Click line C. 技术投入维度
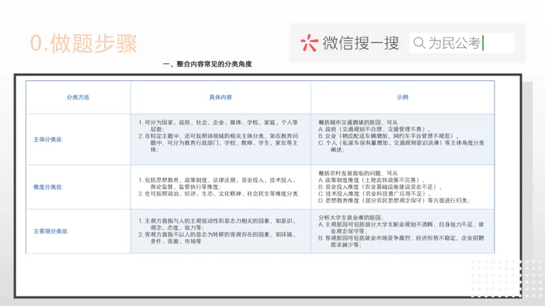This screenshot has width=545, height=306. pyautogui.click(x=375, y=194)
